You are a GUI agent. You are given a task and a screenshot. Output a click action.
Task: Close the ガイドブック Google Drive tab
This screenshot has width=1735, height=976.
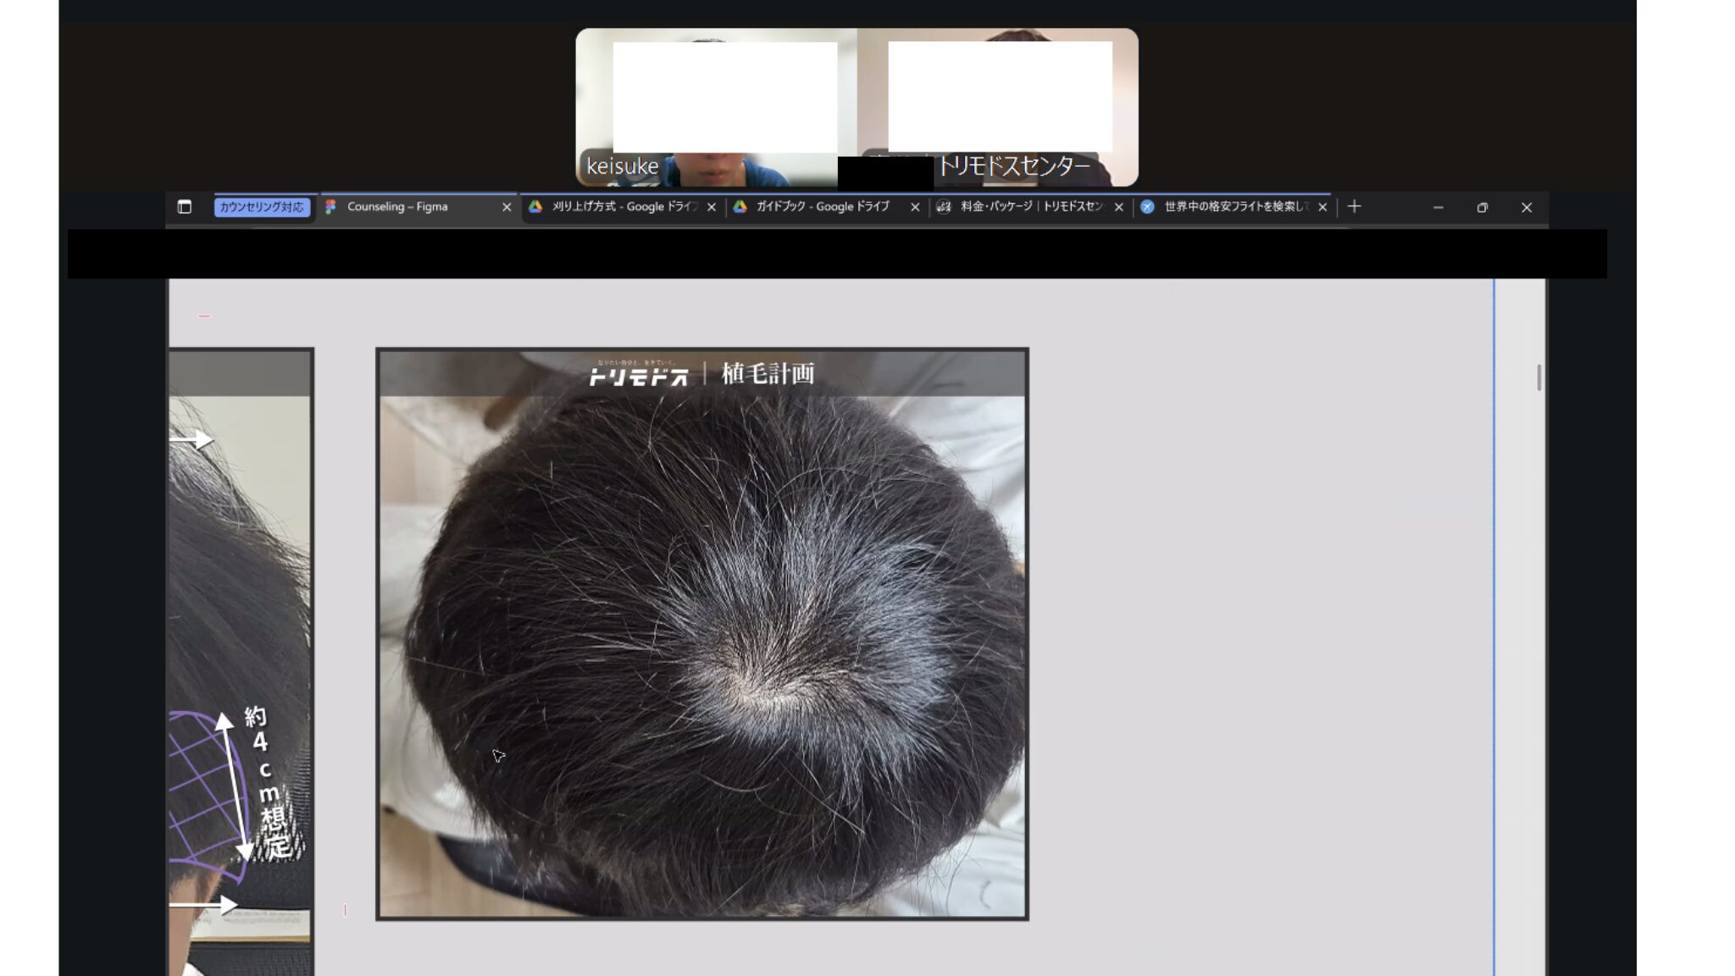click(915, 207)
